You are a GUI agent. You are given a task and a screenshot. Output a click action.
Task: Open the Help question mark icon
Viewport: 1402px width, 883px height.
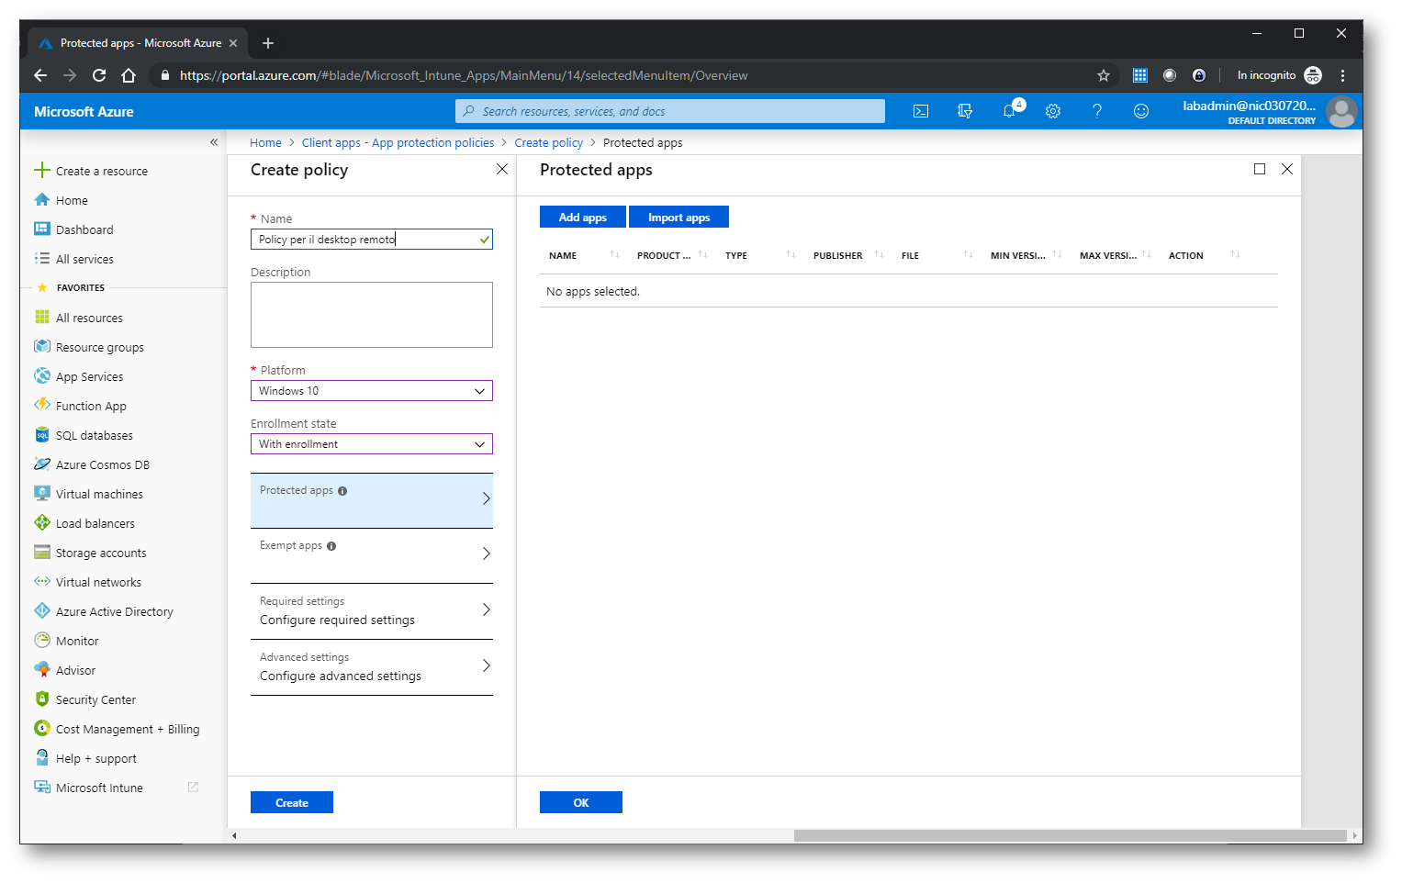coord(1097,111)
